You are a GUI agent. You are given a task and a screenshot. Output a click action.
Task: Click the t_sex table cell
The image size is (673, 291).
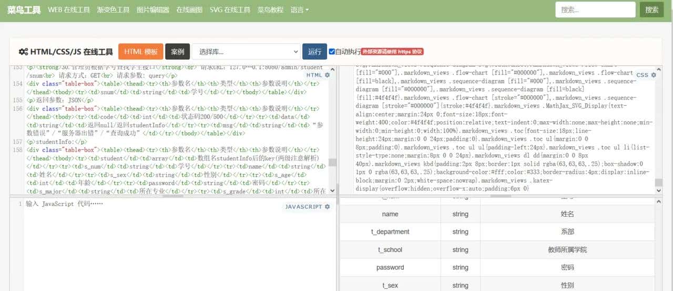[x=390, y=286]
